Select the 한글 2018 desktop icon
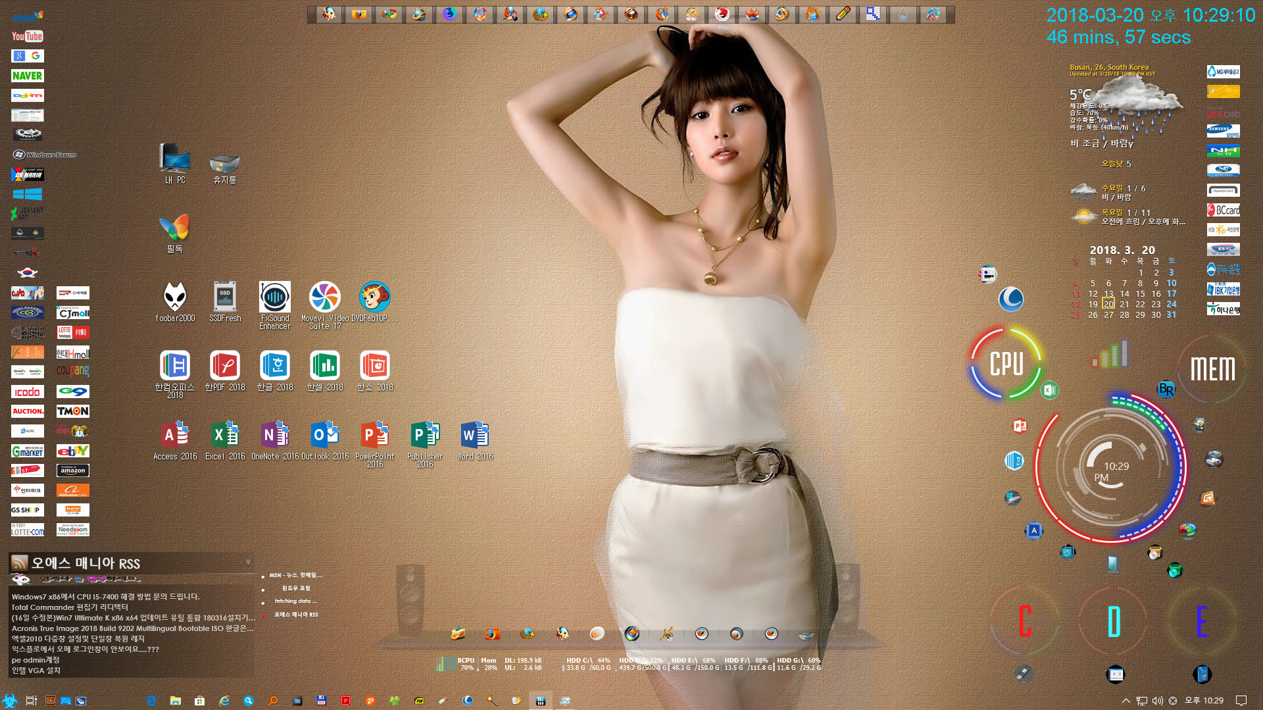 (275, 370)
